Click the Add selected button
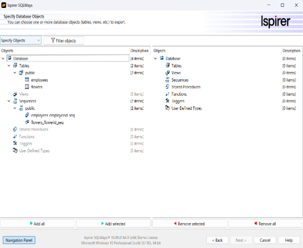 [x=113, y=224]
